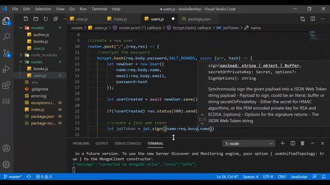Viewport: 330px width, 185px height.
Task: Show next signature in parameter hint
Action: pos(202,124)
